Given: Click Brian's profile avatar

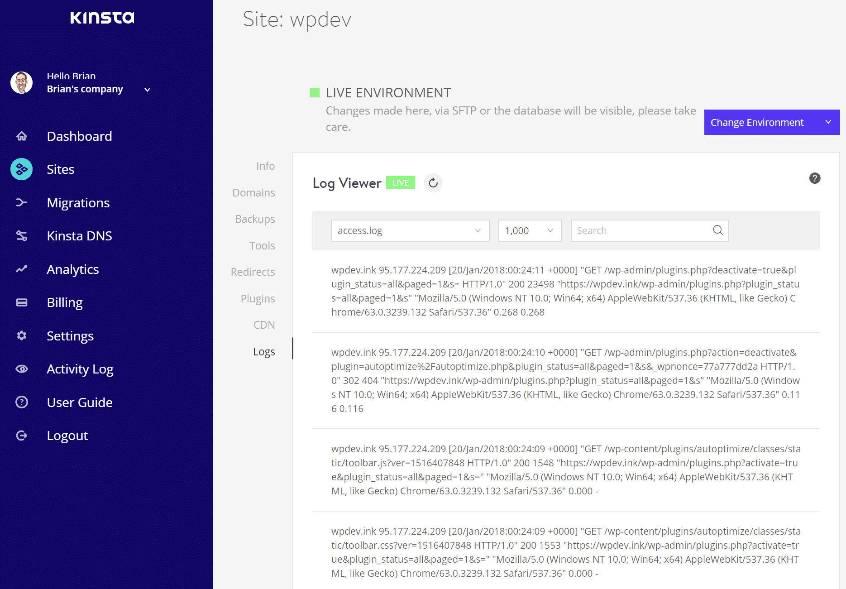Looking at the screenshot, I should pos(22,82).
